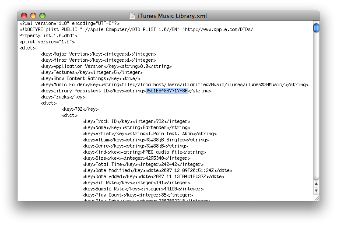The height and width of the screenshot is (225, 337).
Task: Click the key 732 line
Action: (x=80, y=109)
